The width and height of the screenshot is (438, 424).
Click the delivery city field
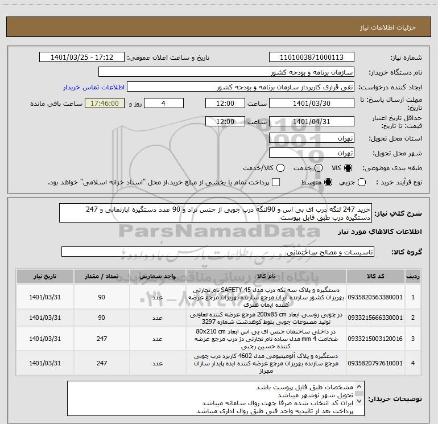pyautogui.click(x=312, y=153)
